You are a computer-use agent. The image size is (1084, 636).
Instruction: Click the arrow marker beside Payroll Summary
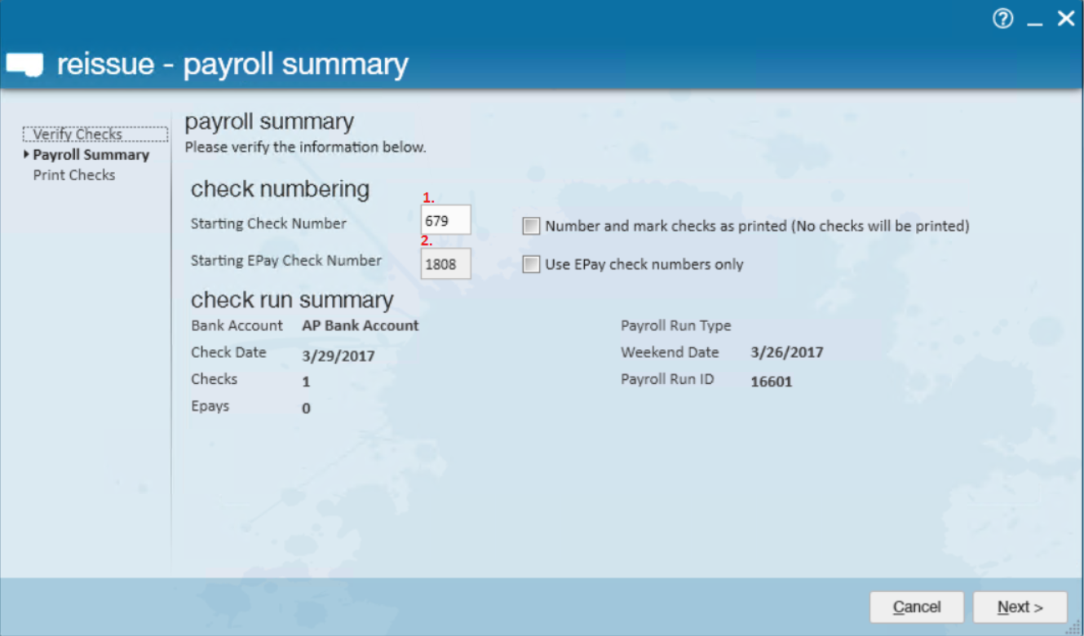click(27, 154)
